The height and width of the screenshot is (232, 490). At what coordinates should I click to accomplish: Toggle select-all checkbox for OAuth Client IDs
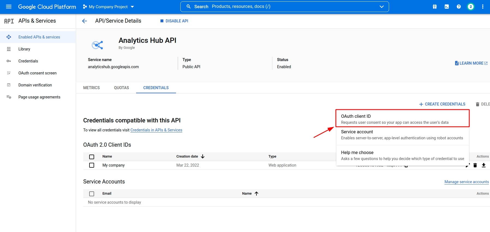[92, 157]
